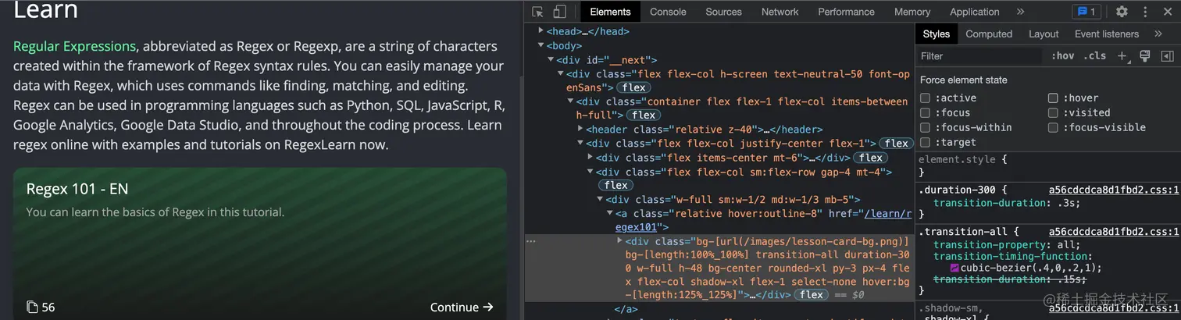Open the Memory tab
This screenshot has width=1181, height=320.
click(912, 12)
